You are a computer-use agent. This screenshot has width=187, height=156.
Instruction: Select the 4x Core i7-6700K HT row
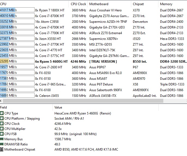94,27
